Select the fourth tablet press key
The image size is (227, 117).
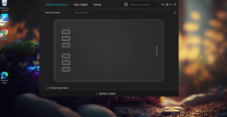[66, 56]
